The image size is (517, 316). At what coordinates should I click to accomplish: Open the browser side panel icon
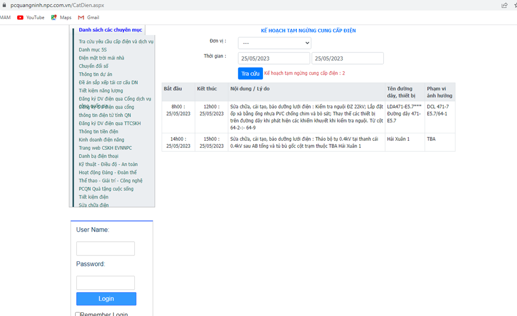tap(514, 17)
